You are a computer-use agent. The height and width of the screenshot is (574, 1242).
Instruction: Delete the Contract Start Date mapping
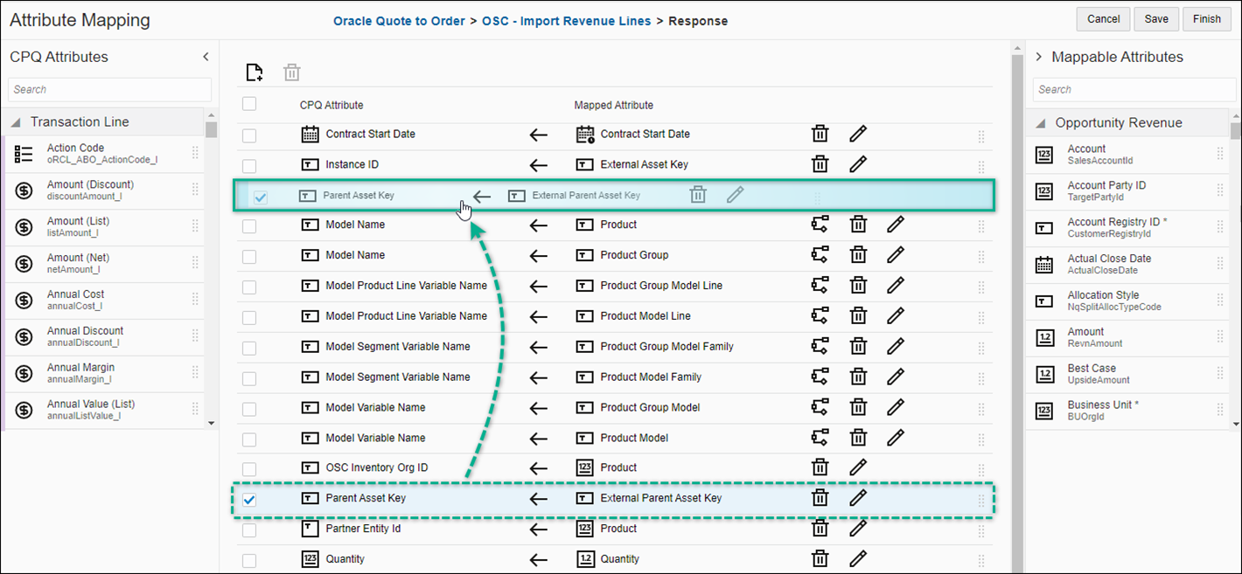820,134
